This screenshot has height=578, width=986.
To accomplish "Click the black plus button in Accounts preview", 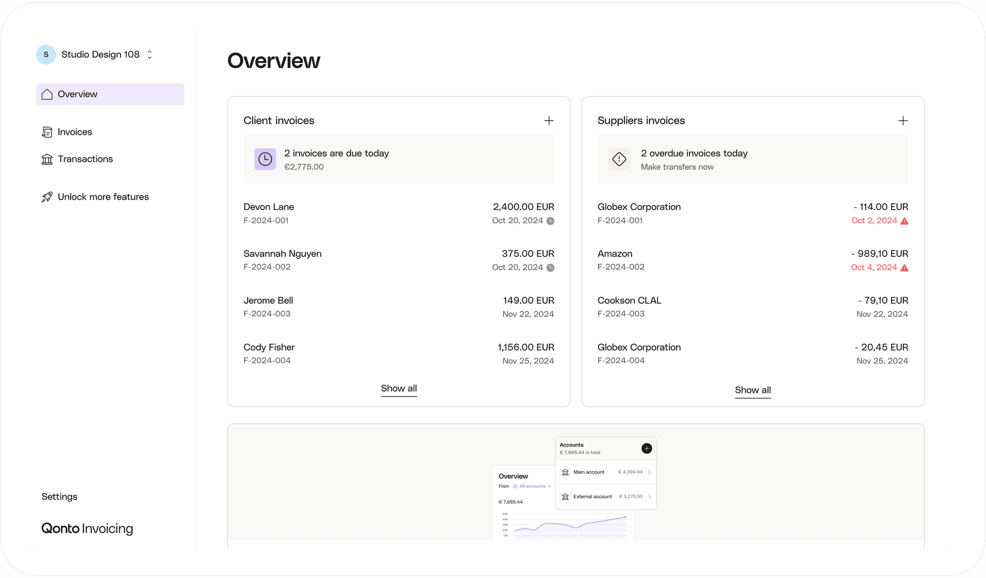I will point(647,448).
